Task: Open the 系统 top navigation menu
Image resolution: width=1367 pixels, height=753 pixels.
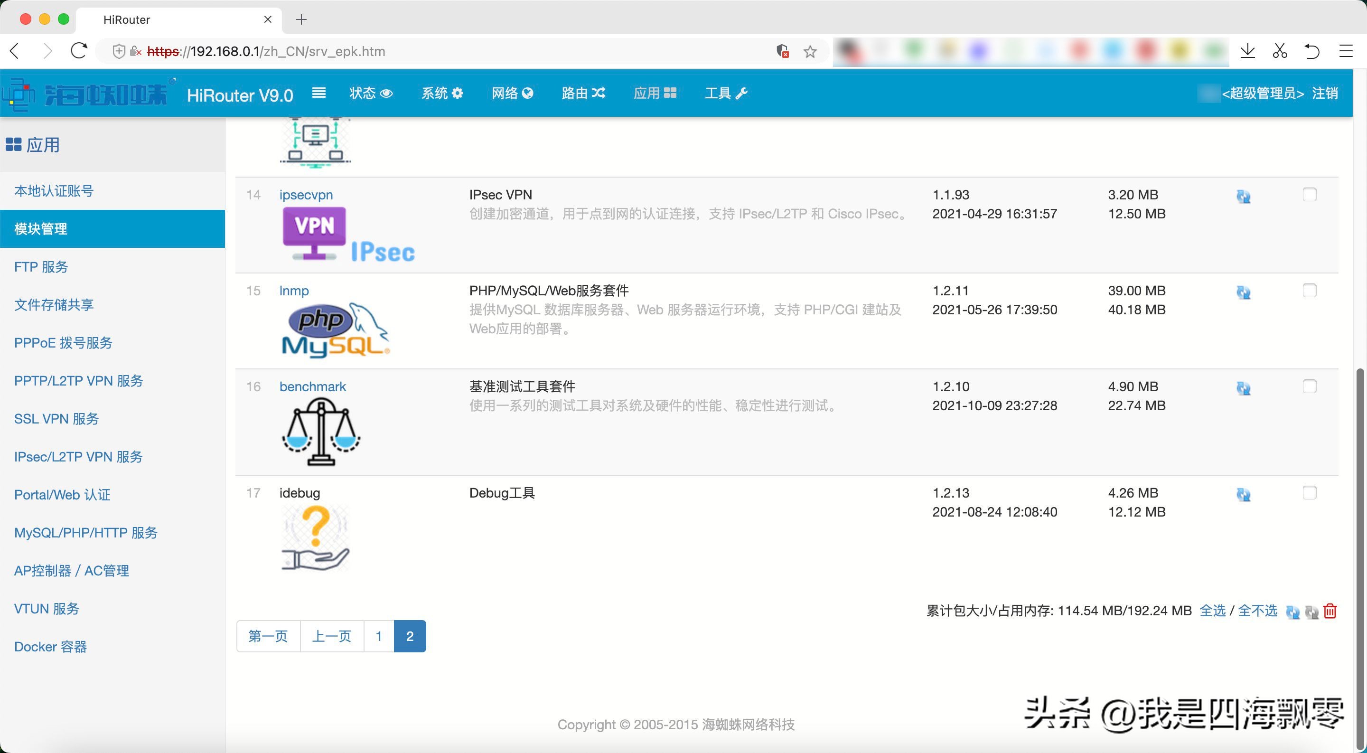Action: (x=441, y=93)
